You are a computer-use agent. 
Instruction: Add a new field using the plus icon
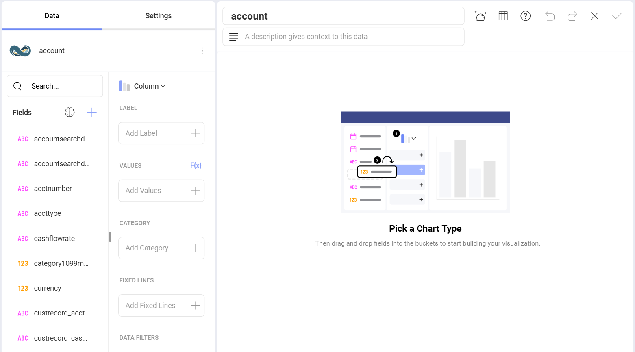click(x=92, y=112)
